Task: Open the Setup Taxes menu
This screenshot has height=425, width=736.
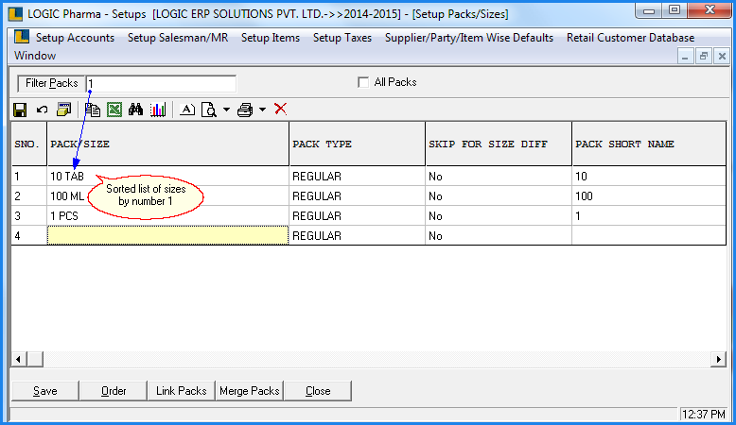Action: click(x=342, y=38)
